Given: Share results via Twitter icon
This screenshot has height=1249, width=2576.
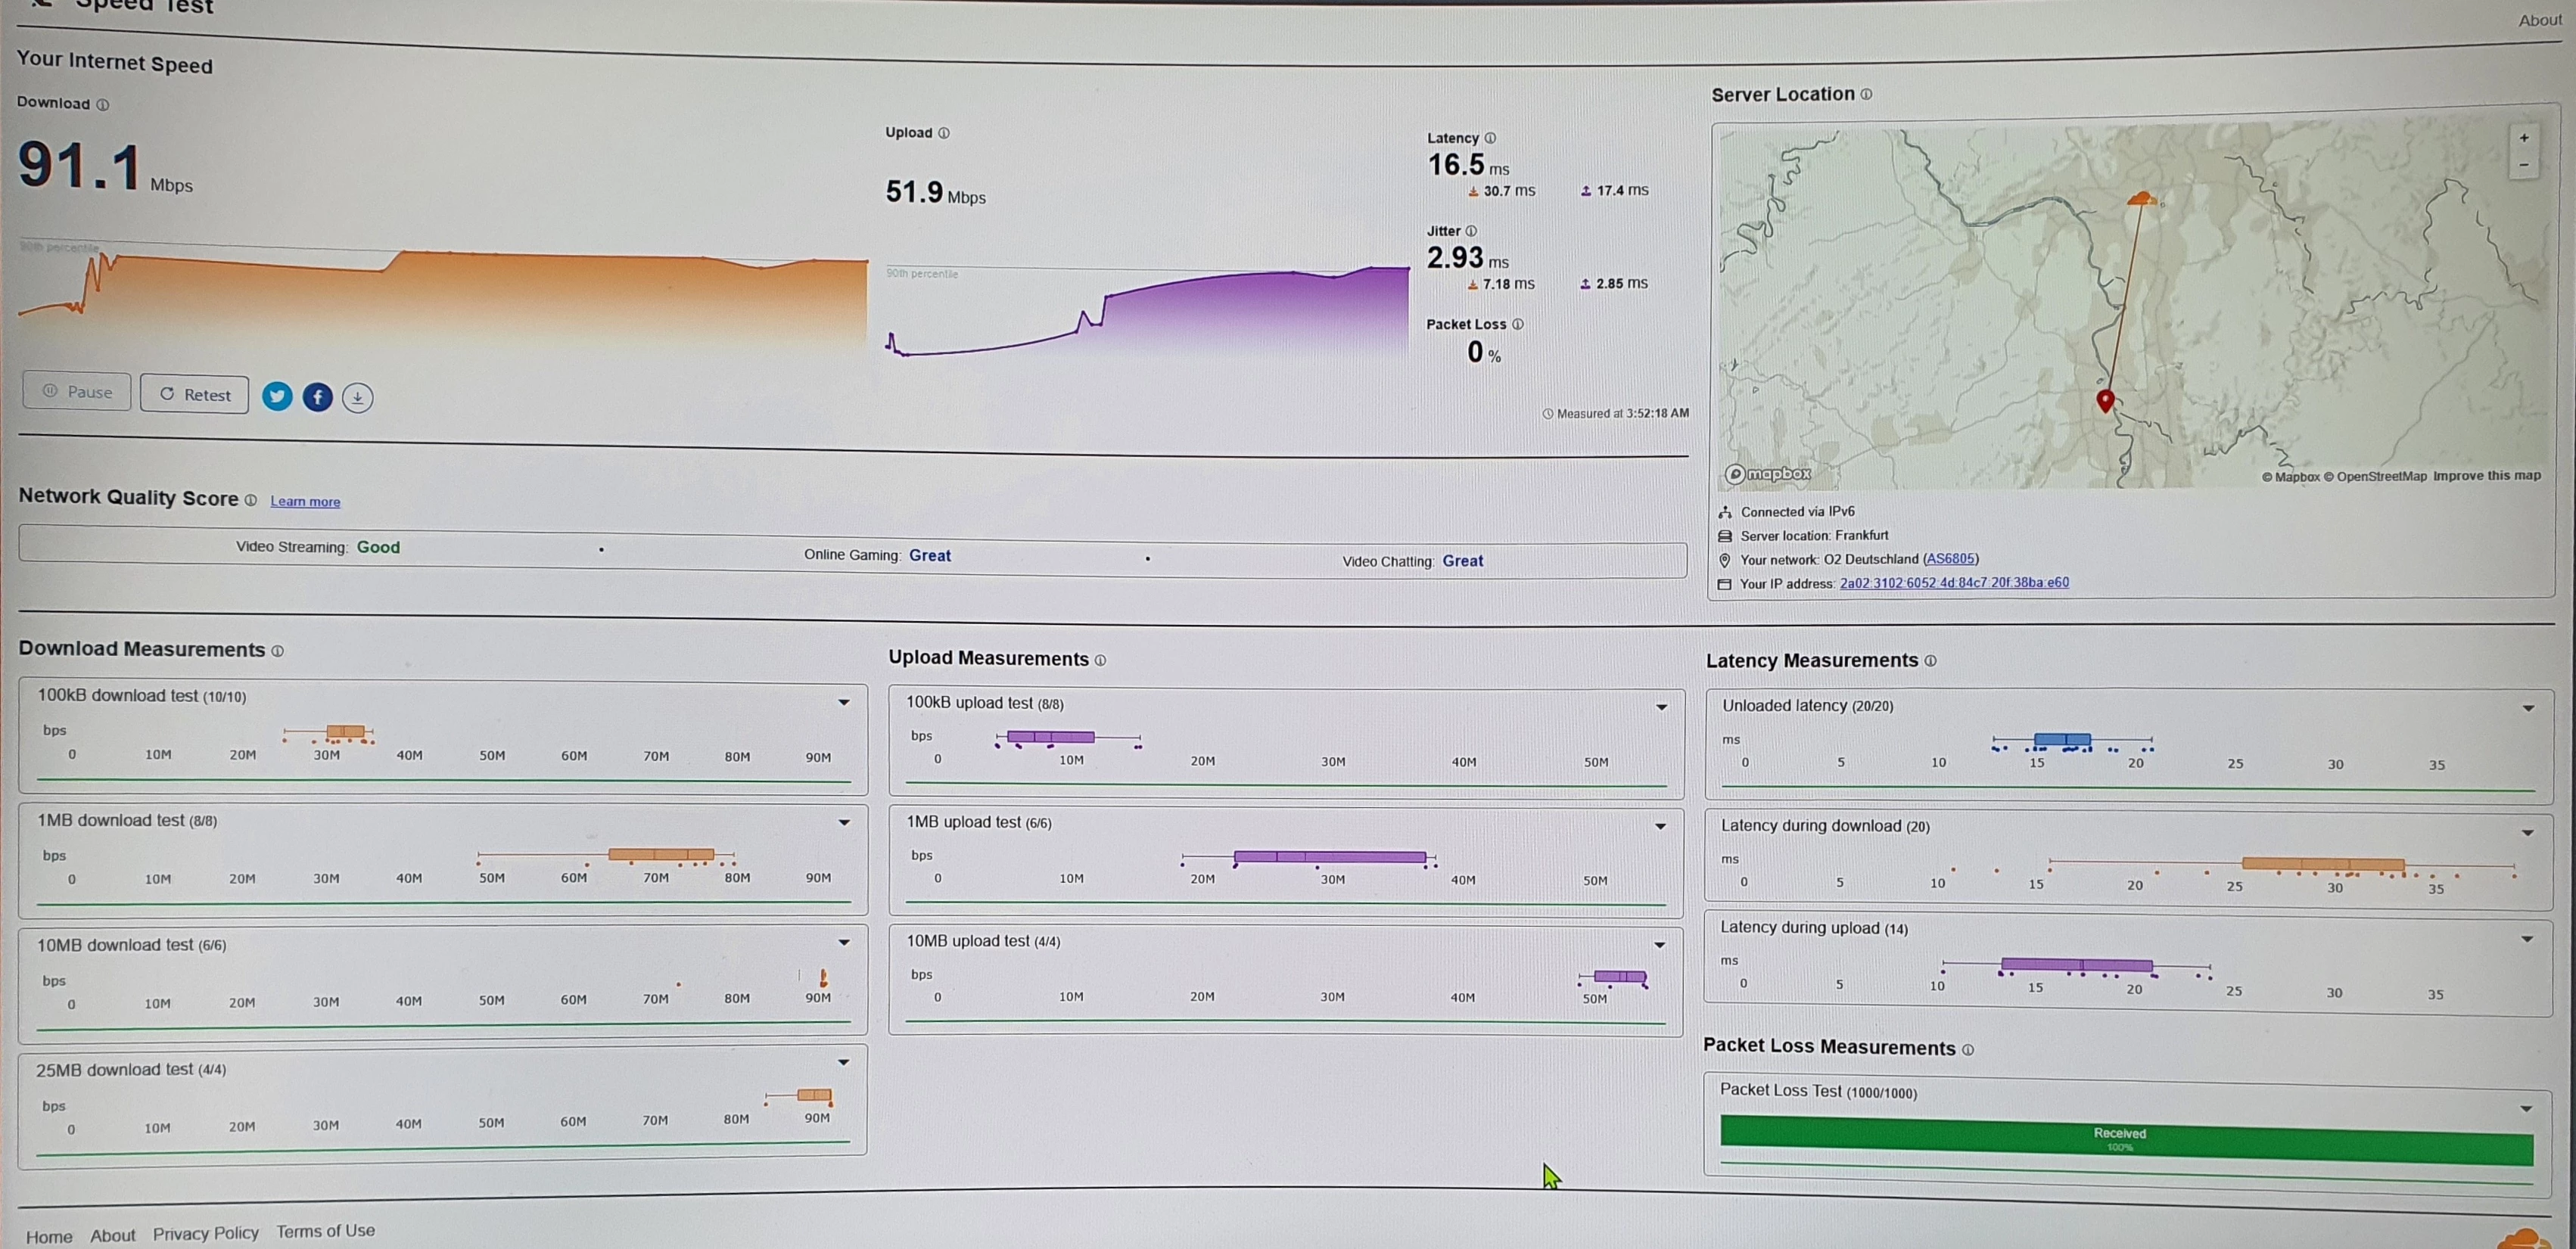Looking at the screenshot, I should pyautogui.click(x=277, y=396).
